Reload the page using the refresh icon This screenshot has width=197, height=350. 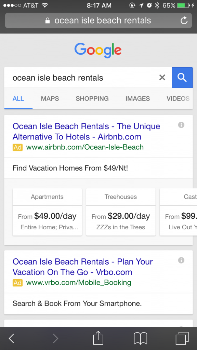[x=184, y=21]
